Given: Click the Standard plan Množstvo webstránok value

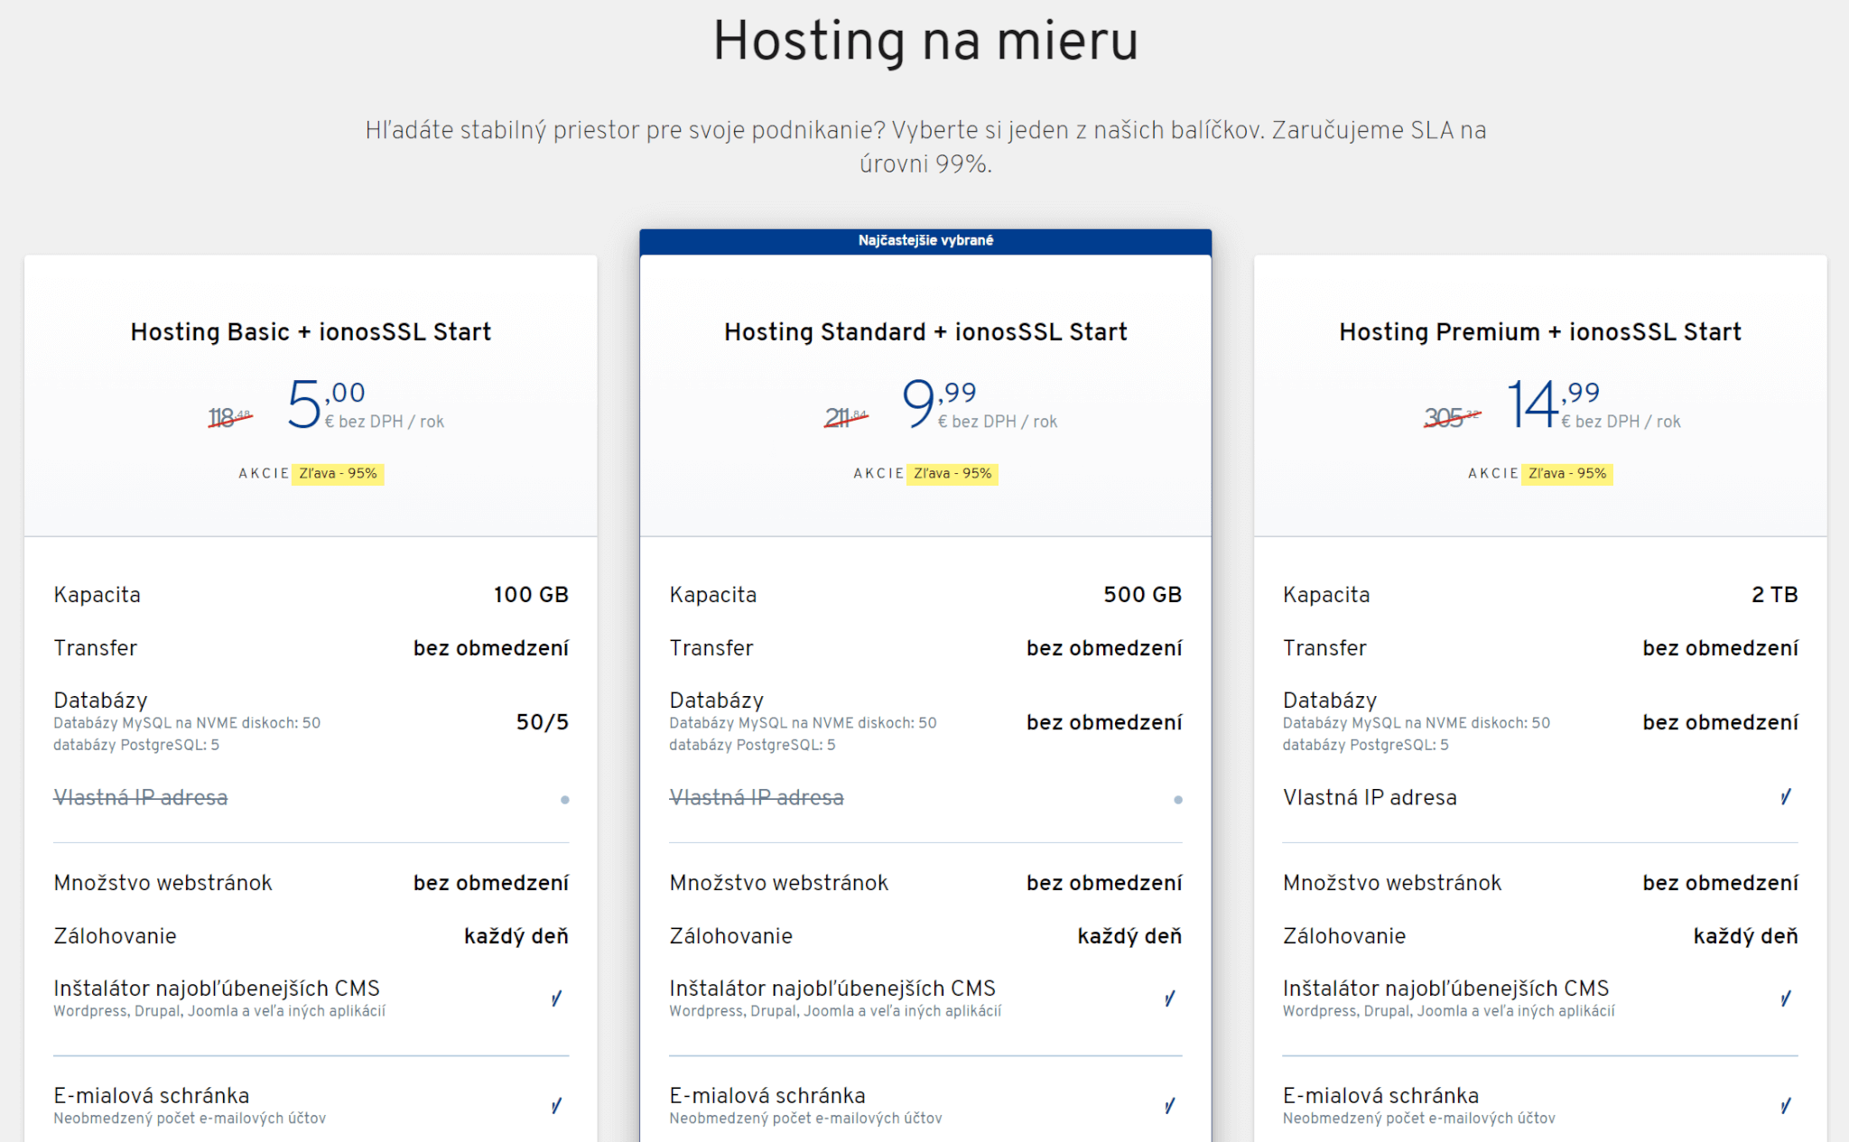Looking at the screenshot, I should (1104, 883).
